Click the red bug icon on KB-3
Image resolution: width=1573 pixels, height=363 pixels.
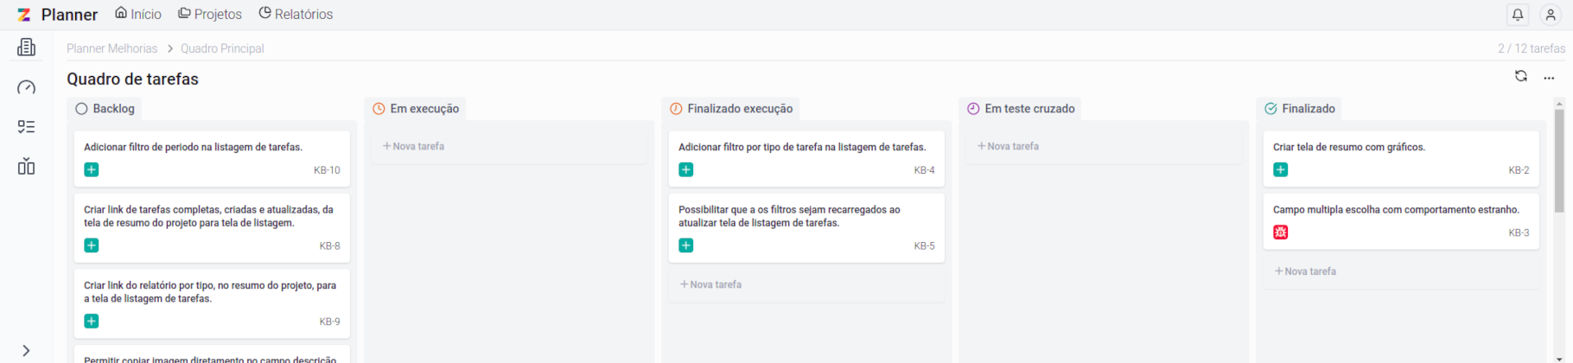pyautogui.click(x=1281, y=232)
